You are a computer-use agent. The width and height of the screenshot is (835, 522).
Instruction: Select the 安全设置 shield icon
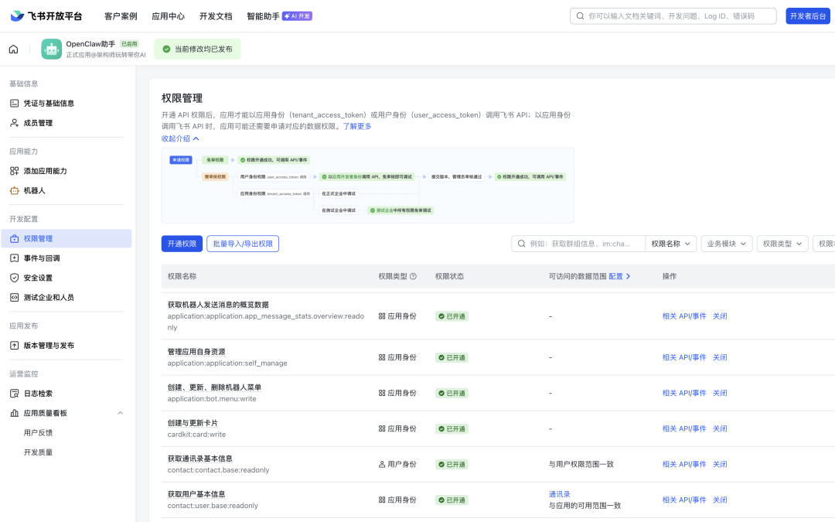point(13,278)
